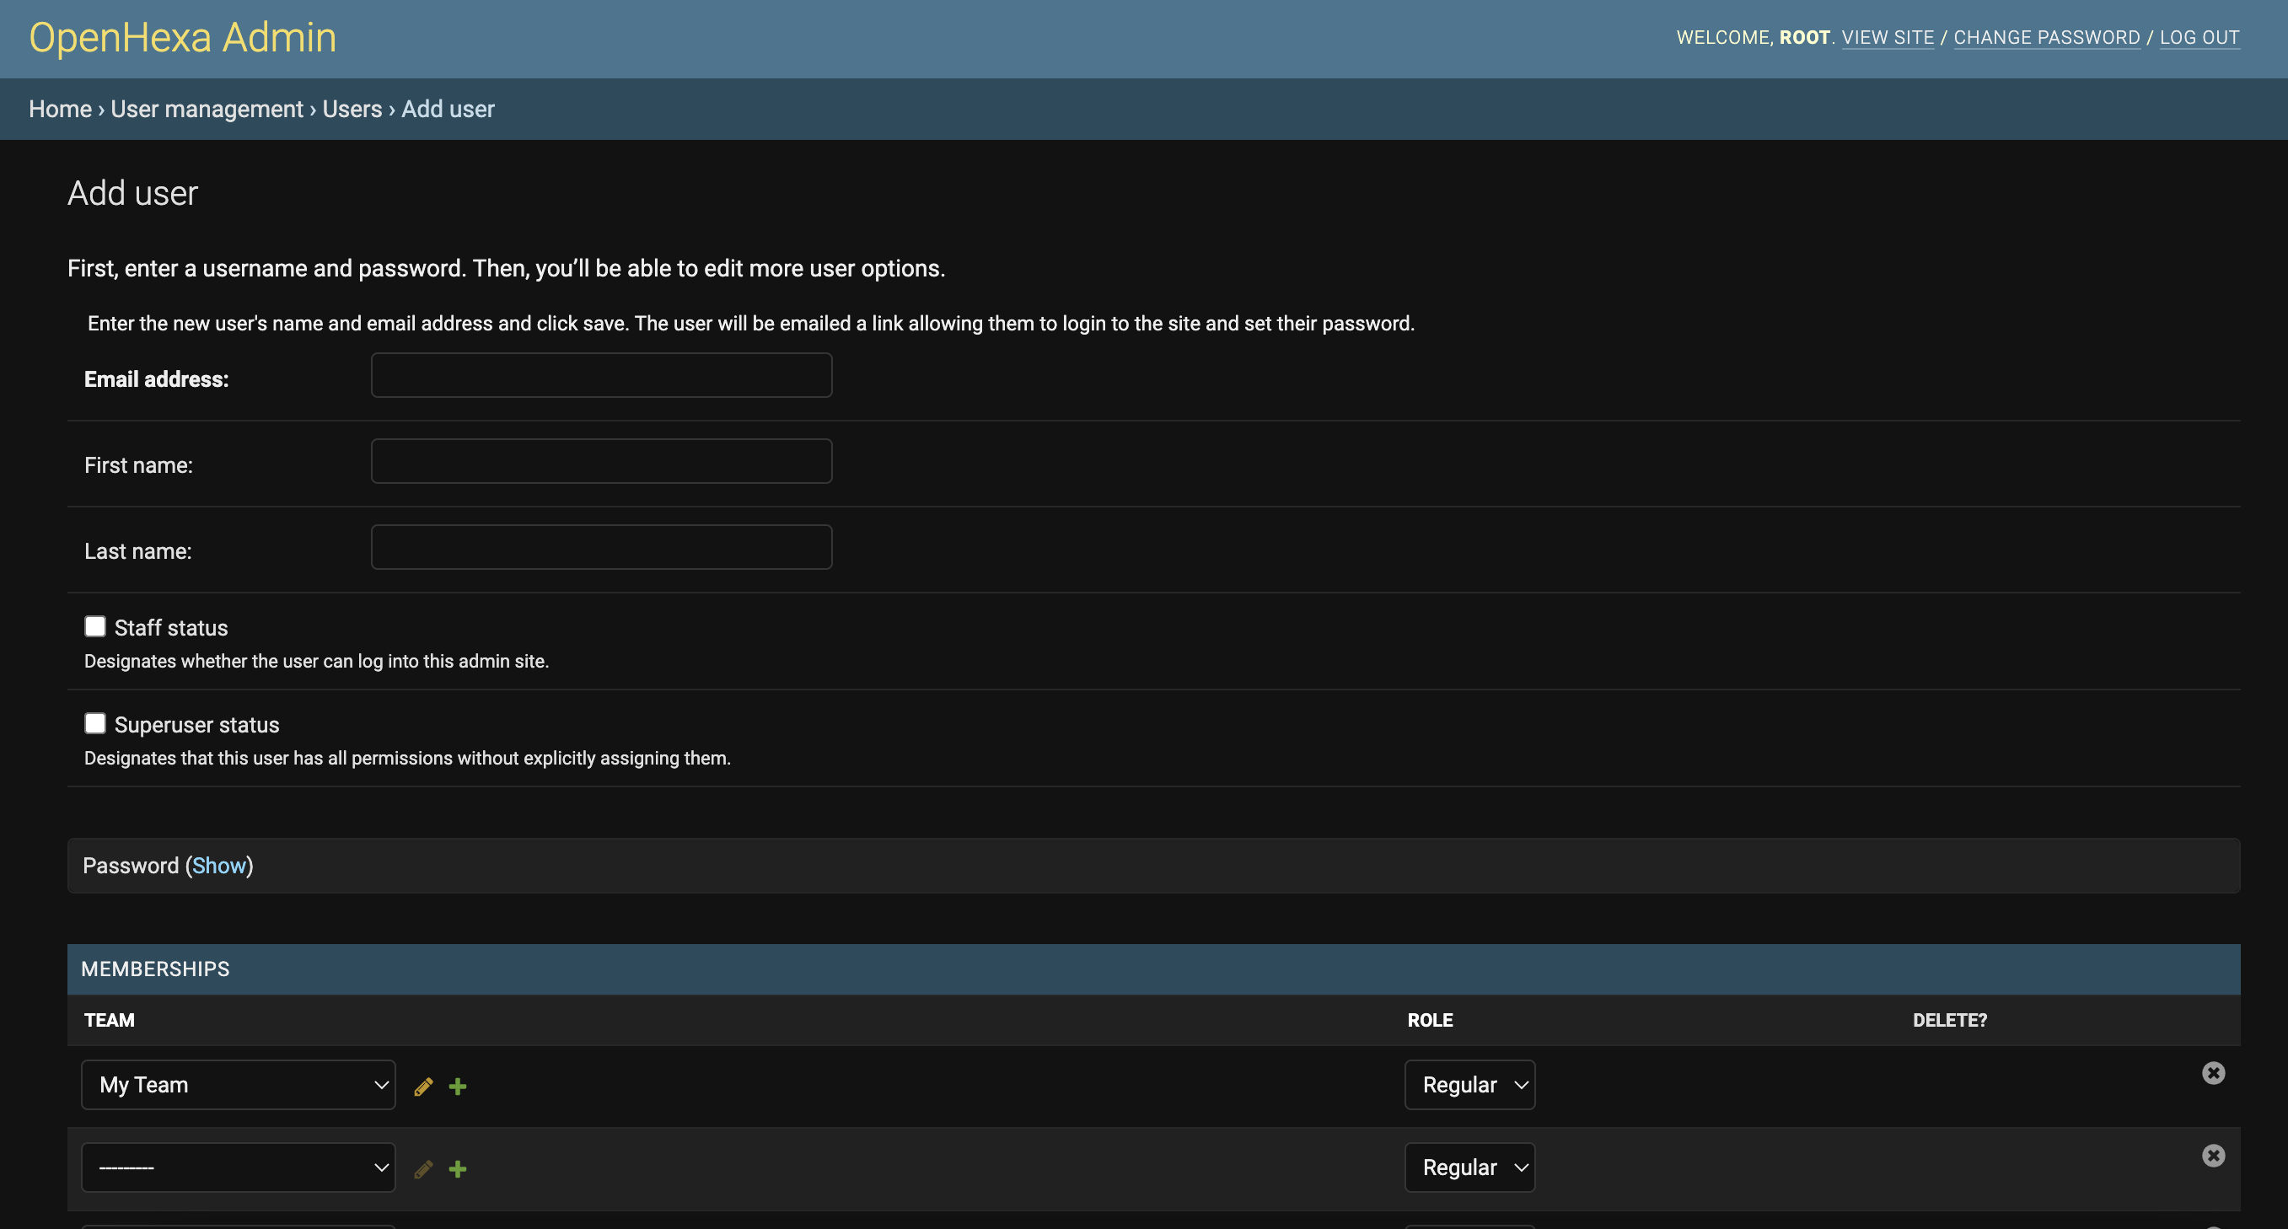This screenshot has height=1229, width=2288.
Task: Open User management breadcrumb
Action: [207, 110]
